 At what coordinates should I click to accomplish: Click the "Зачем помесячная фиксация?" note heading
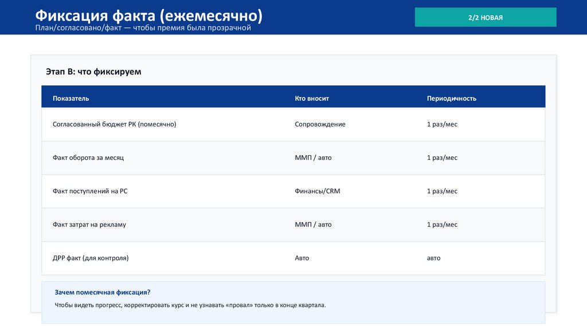click(103, 292)
